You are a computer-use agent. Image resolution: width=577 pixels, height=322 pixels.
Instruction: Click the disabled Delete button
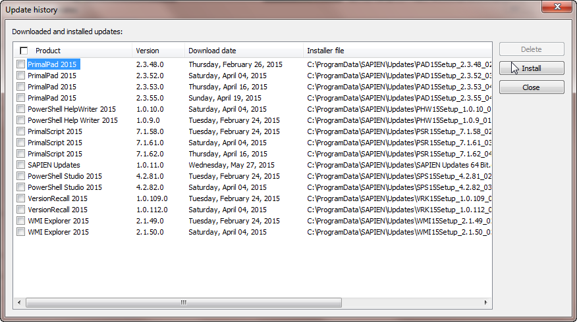click(x=532, y=49)
